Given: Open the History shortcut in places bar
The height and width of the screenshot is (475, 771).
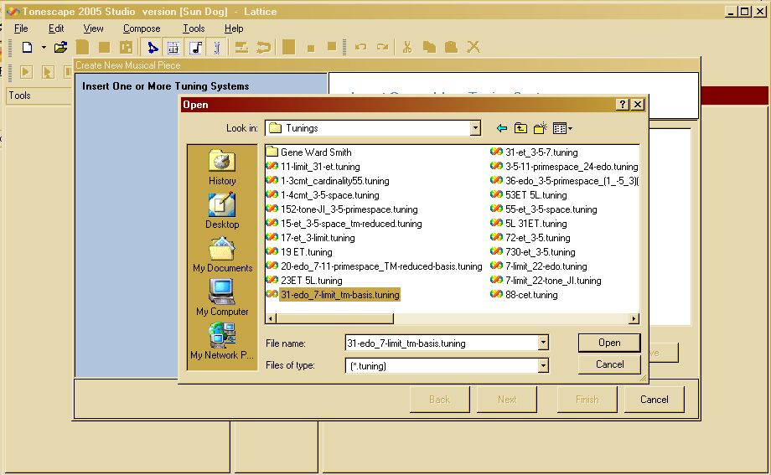Looking at the screenshot, I should click(x=222, y=168).
